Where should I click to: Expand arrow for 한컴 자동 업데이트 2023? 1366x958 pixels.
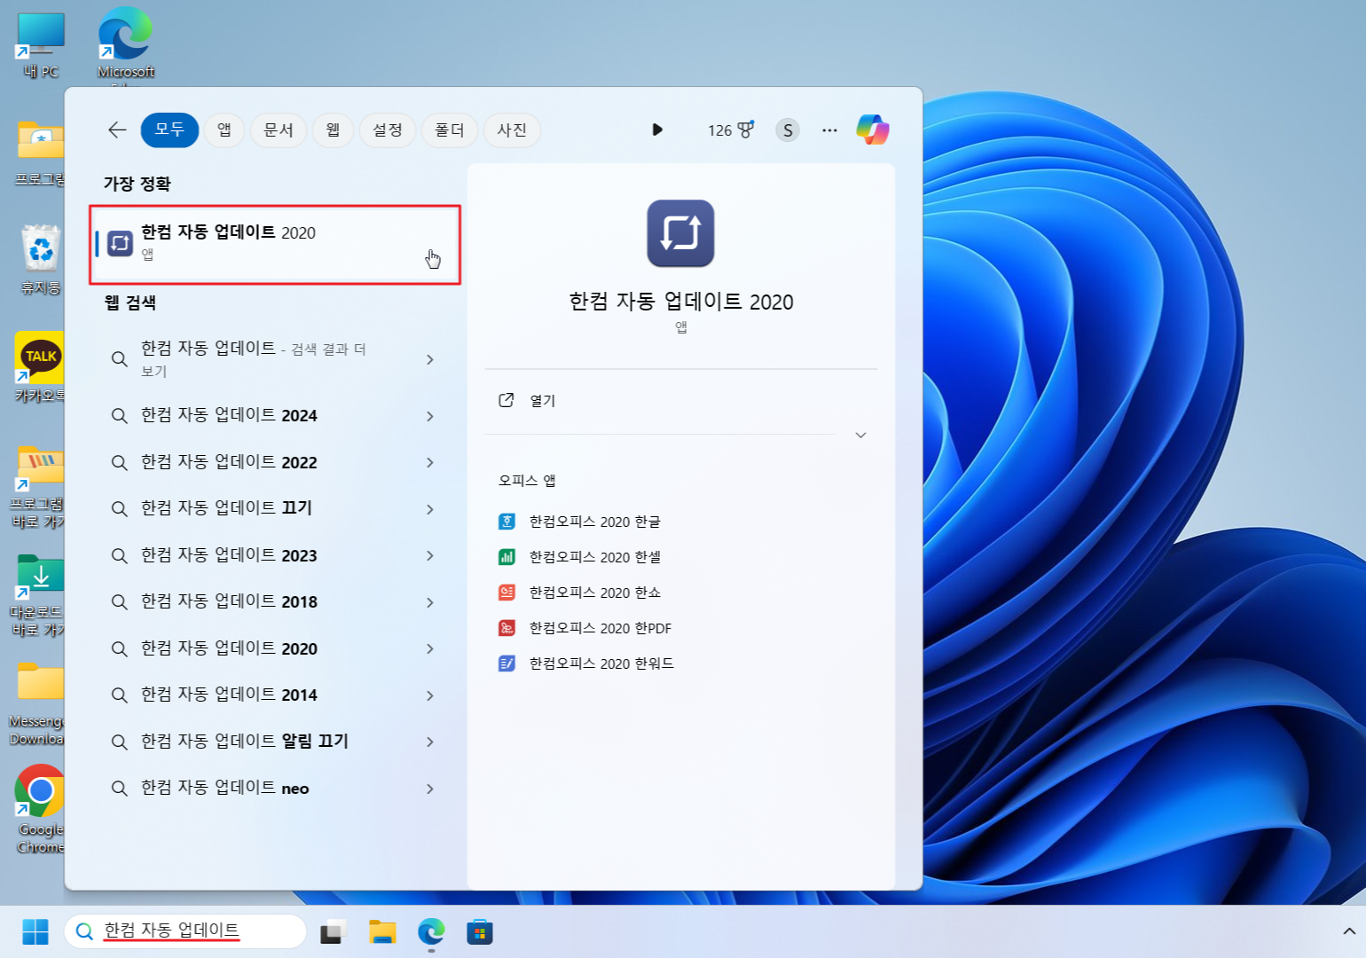pos(430,555)
